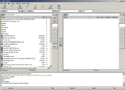Screen dimensions: 125x90
Task: Click the local ChgDir button
Action: click(54, 18)
